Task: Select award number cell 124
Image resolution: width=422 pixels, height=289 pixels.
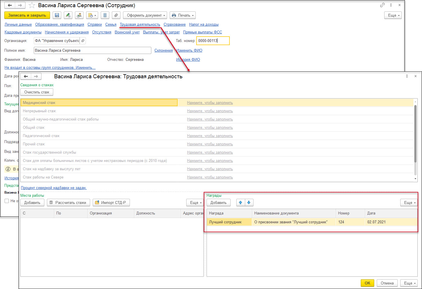Action: click(x=350, y=222)
